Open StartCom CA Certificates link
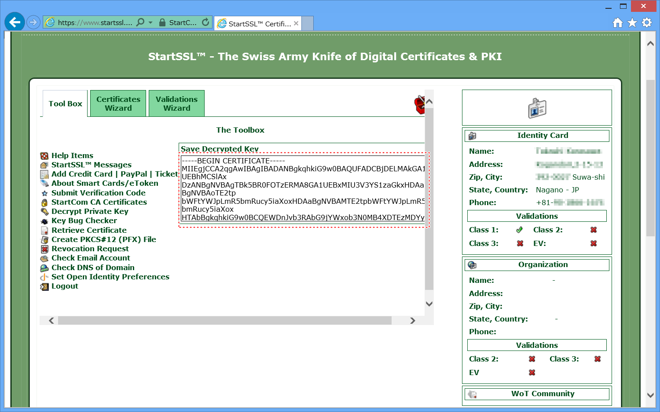 (x=99, y=202)
